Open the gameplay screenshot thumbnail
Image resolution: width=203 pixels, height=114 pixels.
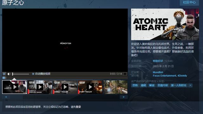[115, 87]
